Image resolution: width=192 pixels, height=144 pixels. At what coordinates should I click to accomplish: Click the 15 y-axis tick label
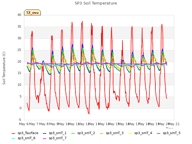point(19,73)
